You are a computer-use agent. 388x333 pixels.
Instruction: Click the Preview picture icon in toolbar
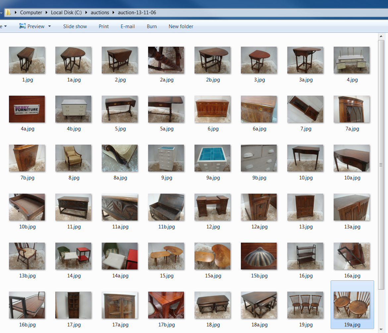[x=23, y=26]
